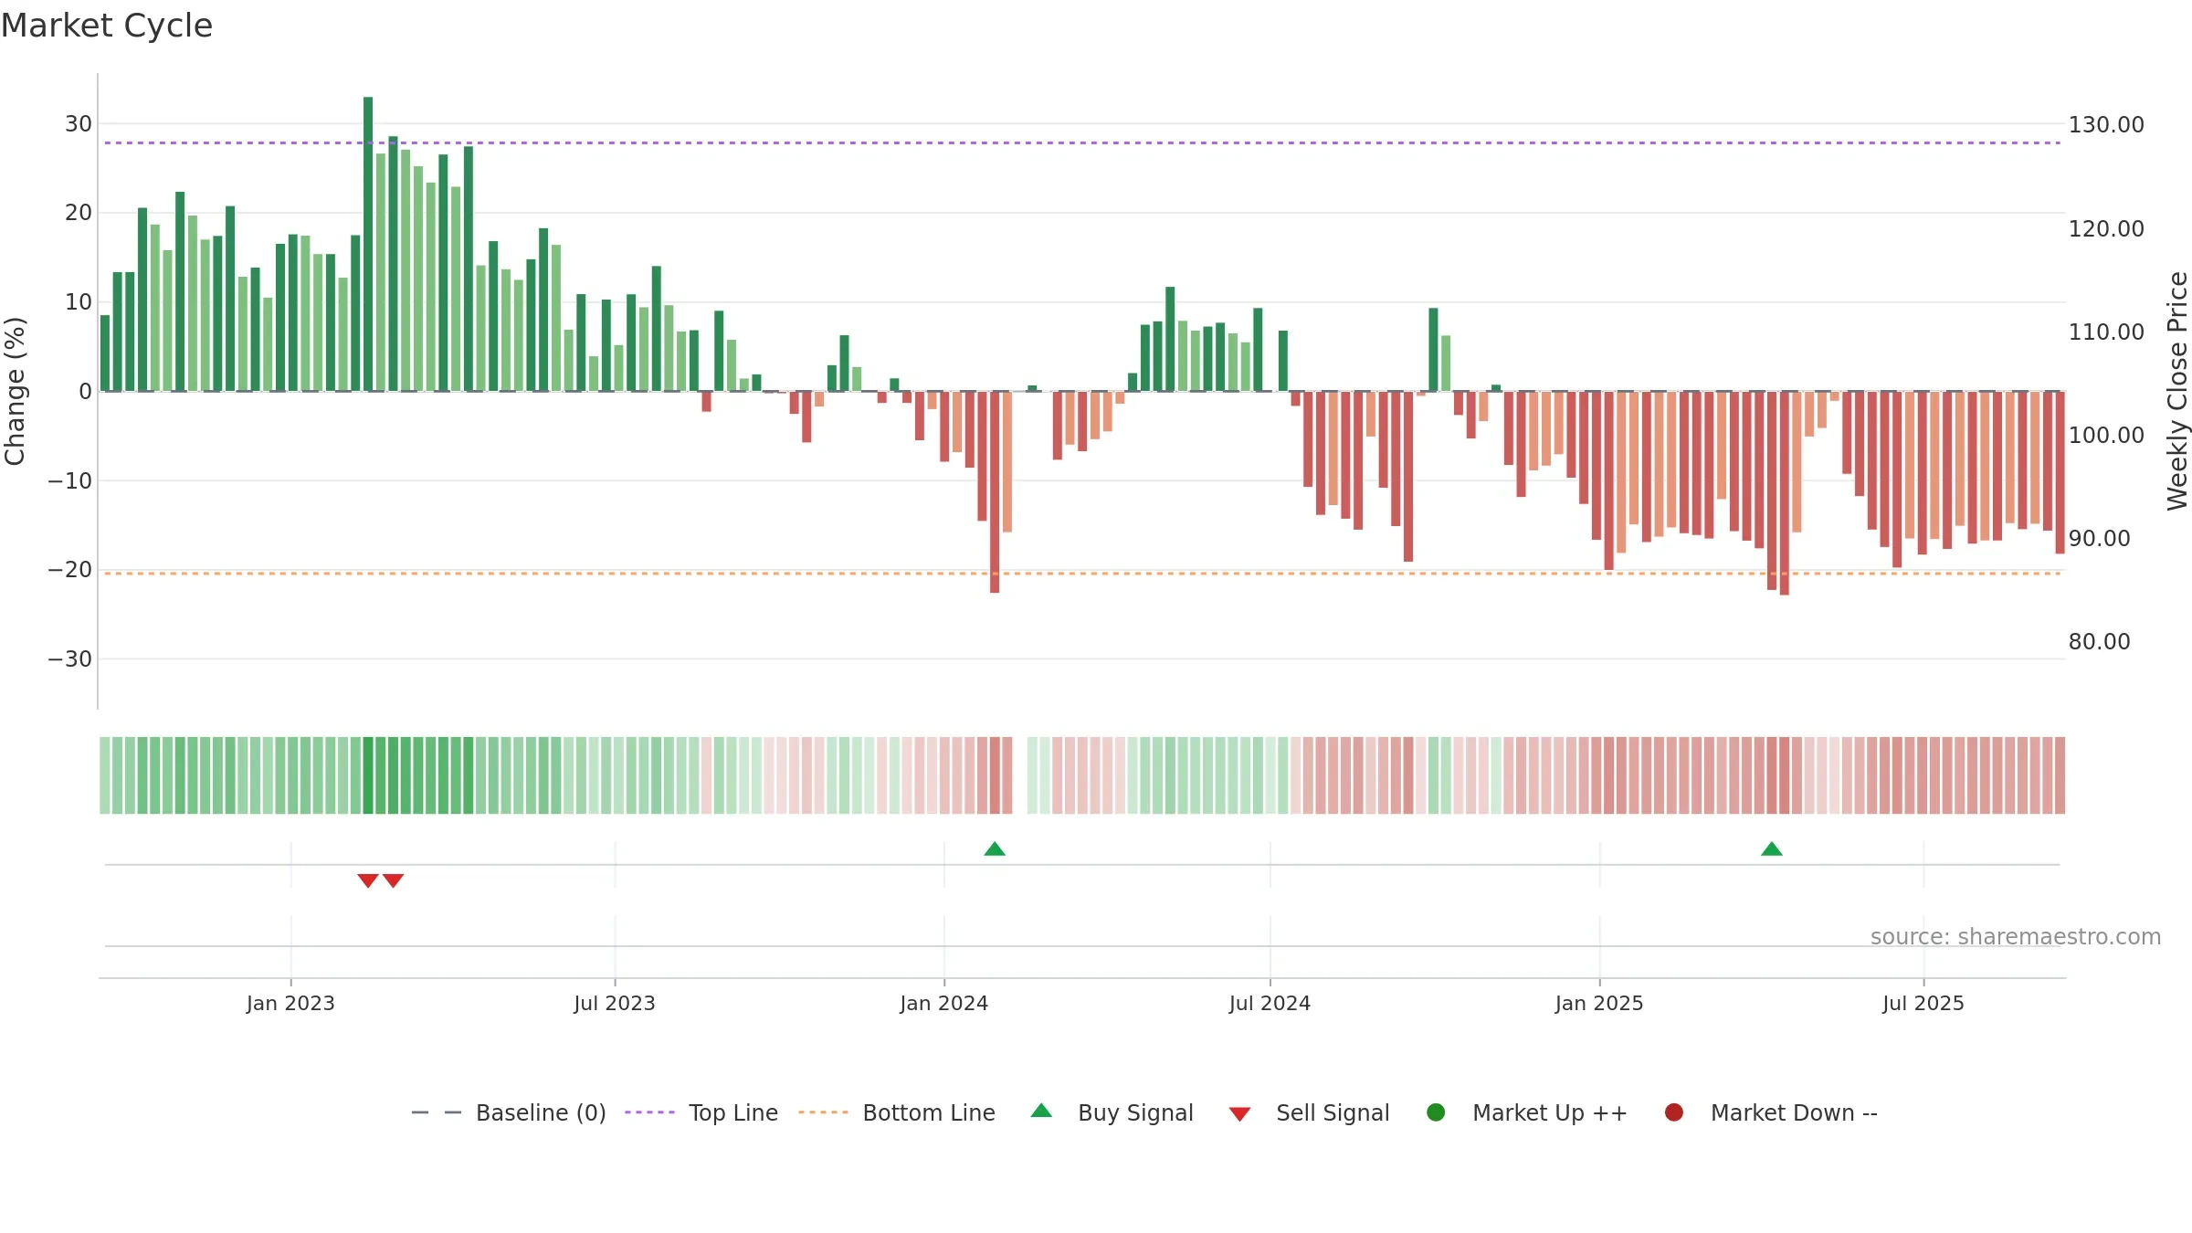Toggle the Bottom Line legend entry

[x=897, y=1112]
